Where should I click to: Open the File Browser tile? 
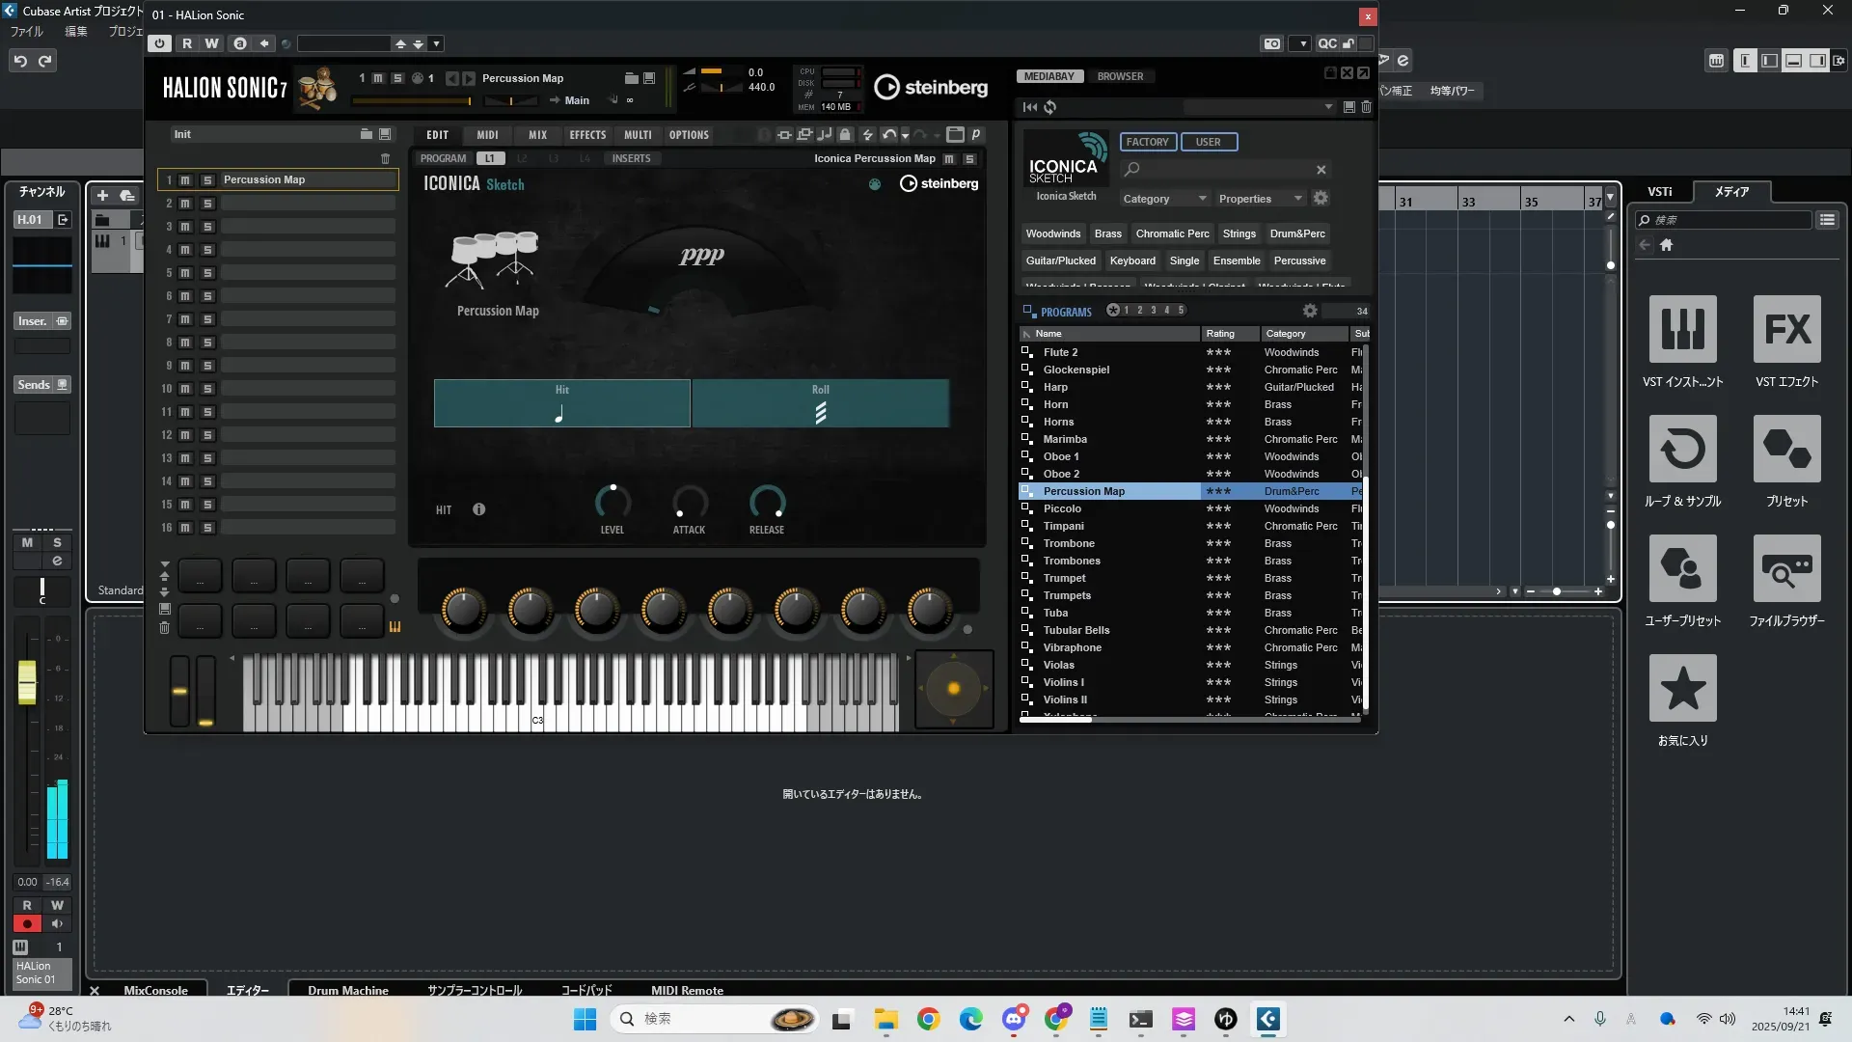(x=1786, y=568)
